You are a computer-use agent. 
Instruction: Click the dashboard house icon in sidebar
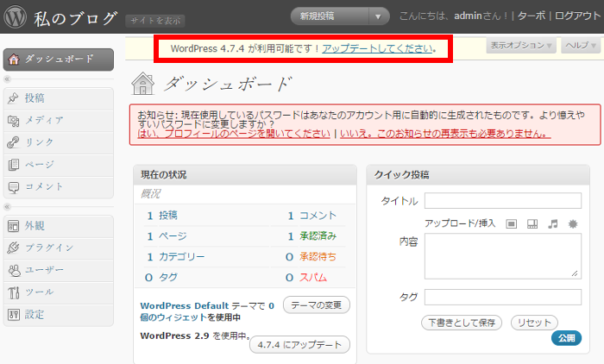(14, 60)
